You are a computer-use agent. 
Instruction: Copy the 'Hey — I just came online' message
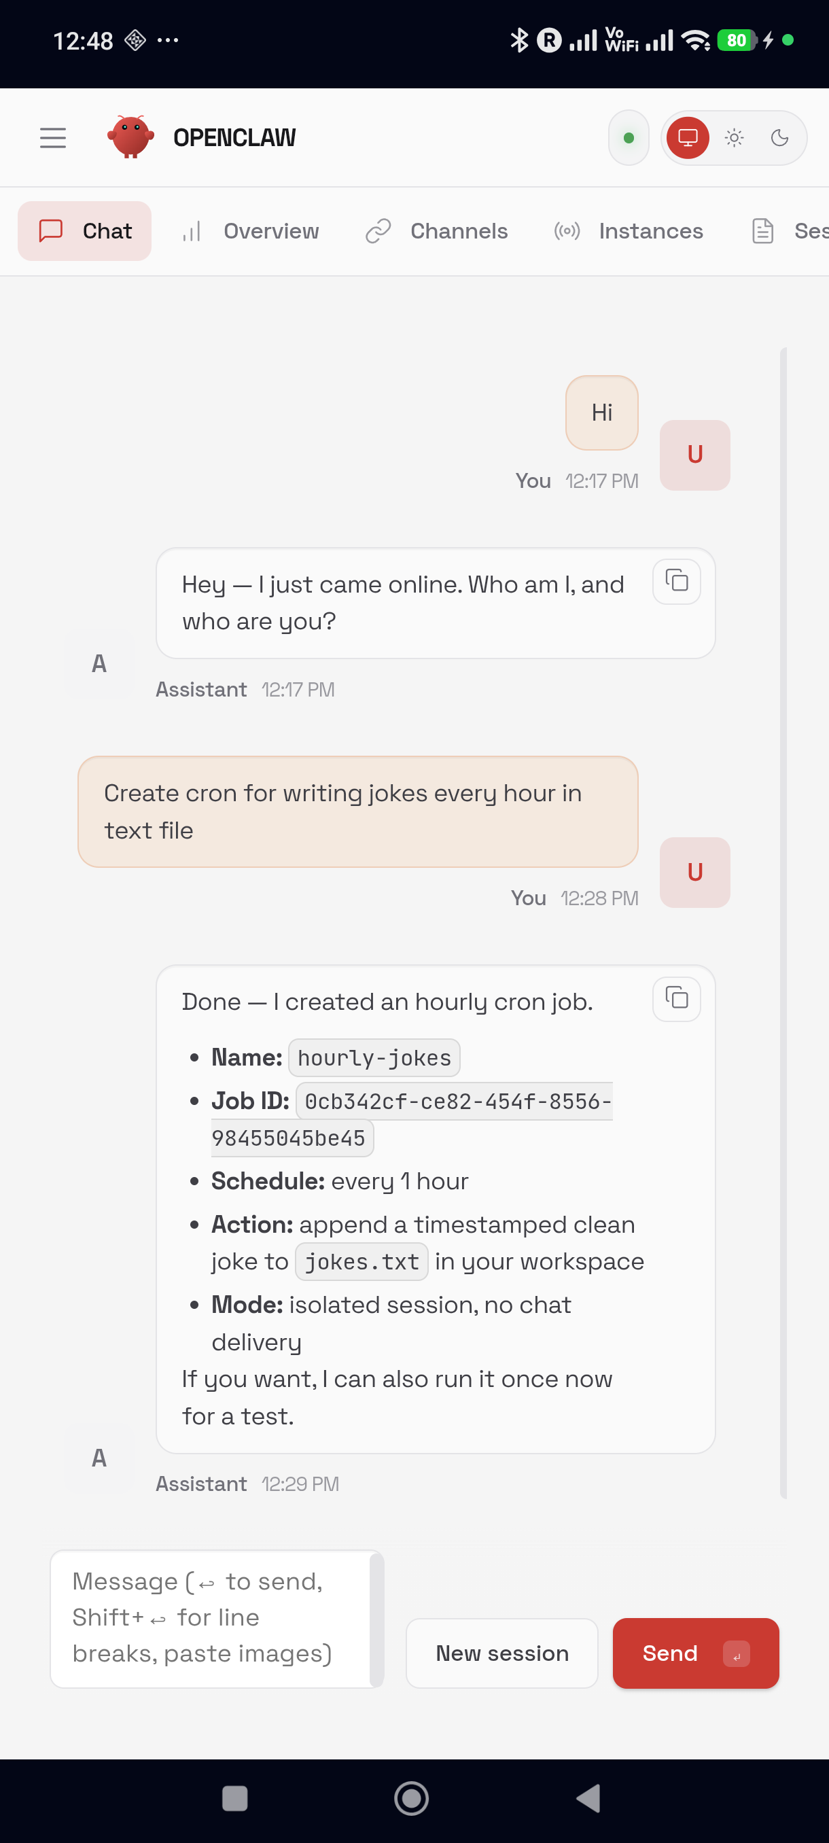(x=676, y=581)
